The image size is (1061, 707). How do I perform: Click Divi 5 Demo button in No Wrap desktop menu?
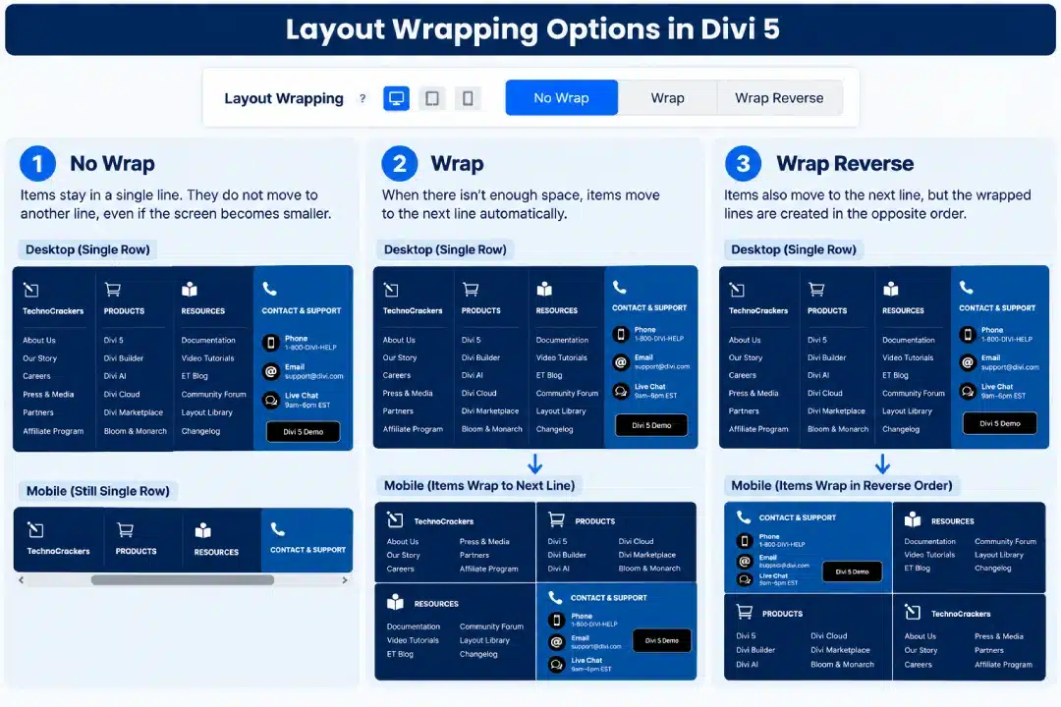pyautogui.click(x=304, y=432)
